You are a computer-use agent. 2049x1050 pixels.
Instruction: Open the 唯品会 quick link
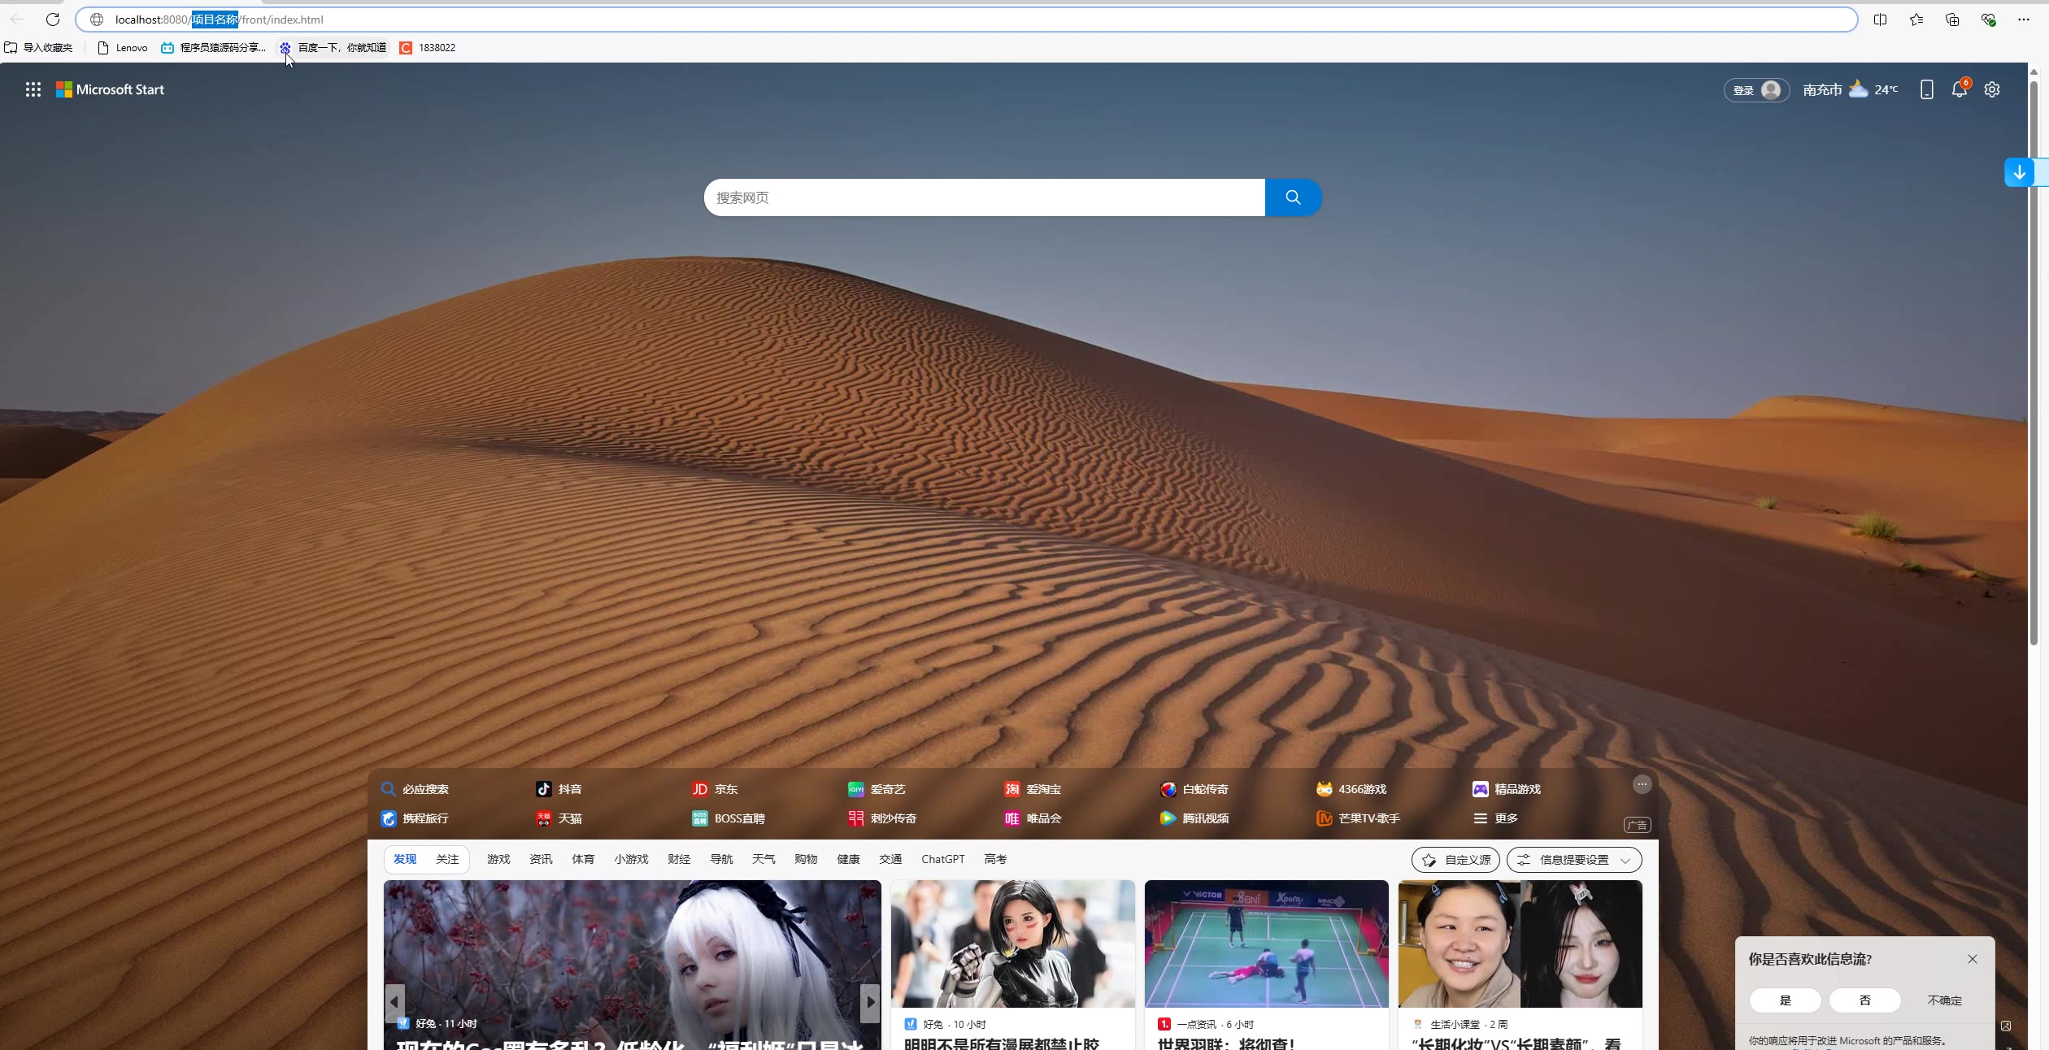click(x=1033, y=818)
